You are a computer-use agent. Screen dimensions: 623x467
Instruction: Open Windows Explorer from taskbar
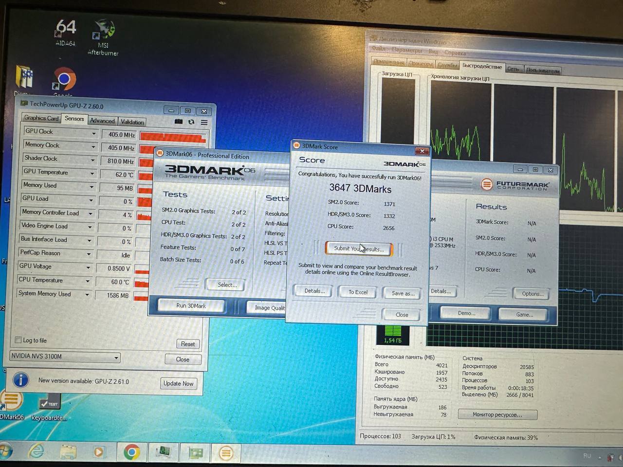[68, 452]
